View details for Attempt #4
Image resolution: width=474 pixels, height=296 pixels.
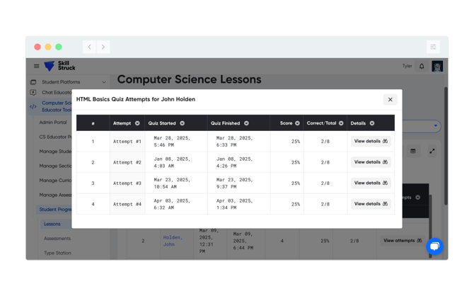(371, 204)
